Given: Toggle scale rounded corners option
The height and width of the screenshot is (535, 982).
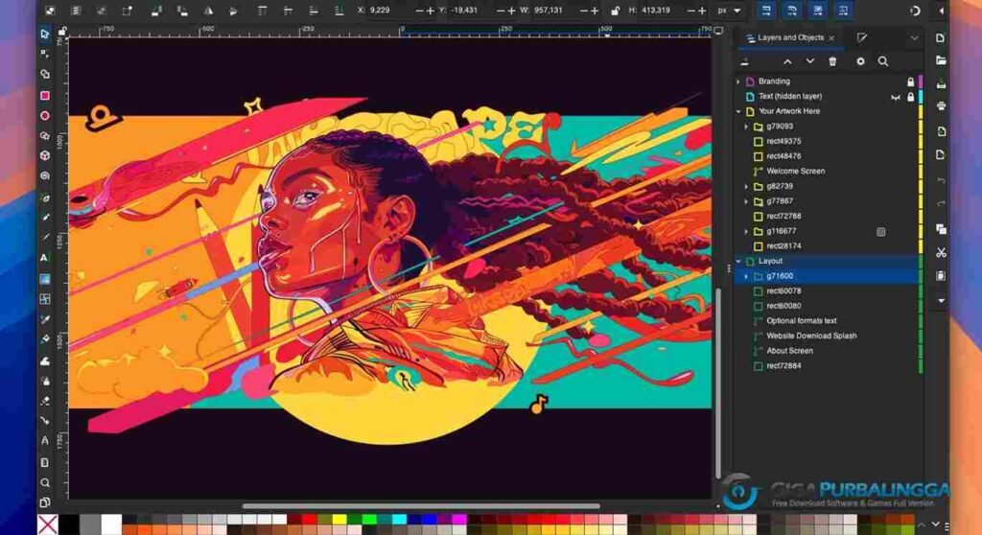Looking at the screenshot, I should click(791, 11).
